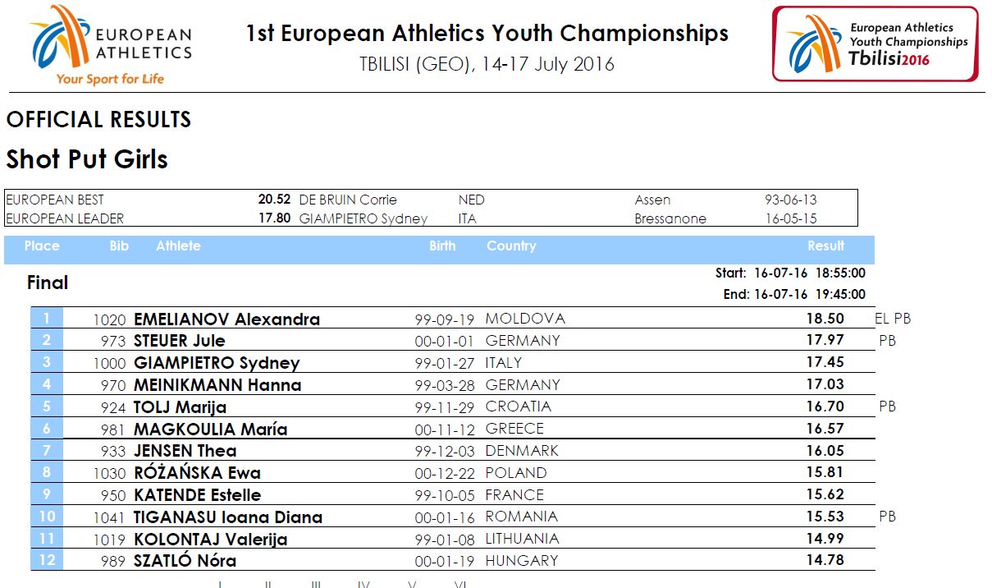The image size is (992, 588).
Task: Click the Athlete column header
Action: click(178, 246)
